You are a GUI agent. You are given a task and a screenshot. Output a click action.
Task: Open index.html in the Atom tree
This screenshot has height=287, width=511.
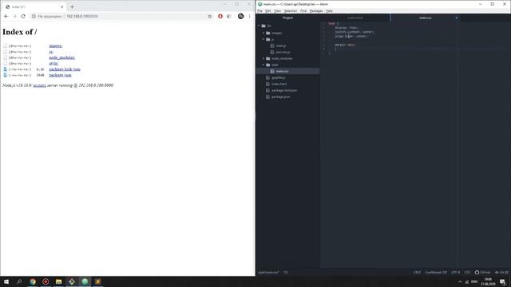(279, 84)
